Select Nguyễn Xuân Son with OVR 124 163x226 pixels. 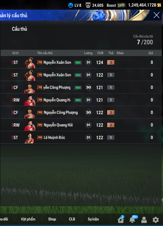[81, 62]
